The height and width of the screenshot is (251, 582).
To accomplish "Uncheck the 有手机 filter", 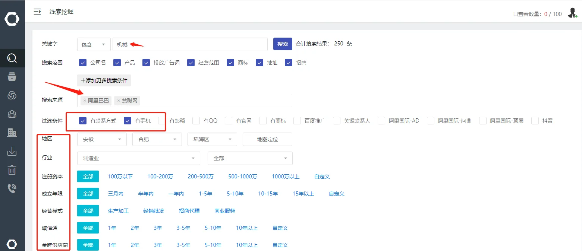I will pyautogui.click(x=128, y=121).
